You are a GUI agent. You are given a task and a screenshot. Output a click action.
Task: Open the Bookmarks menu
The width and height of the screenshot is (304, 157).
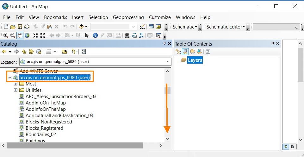click(x=55, y=17)
